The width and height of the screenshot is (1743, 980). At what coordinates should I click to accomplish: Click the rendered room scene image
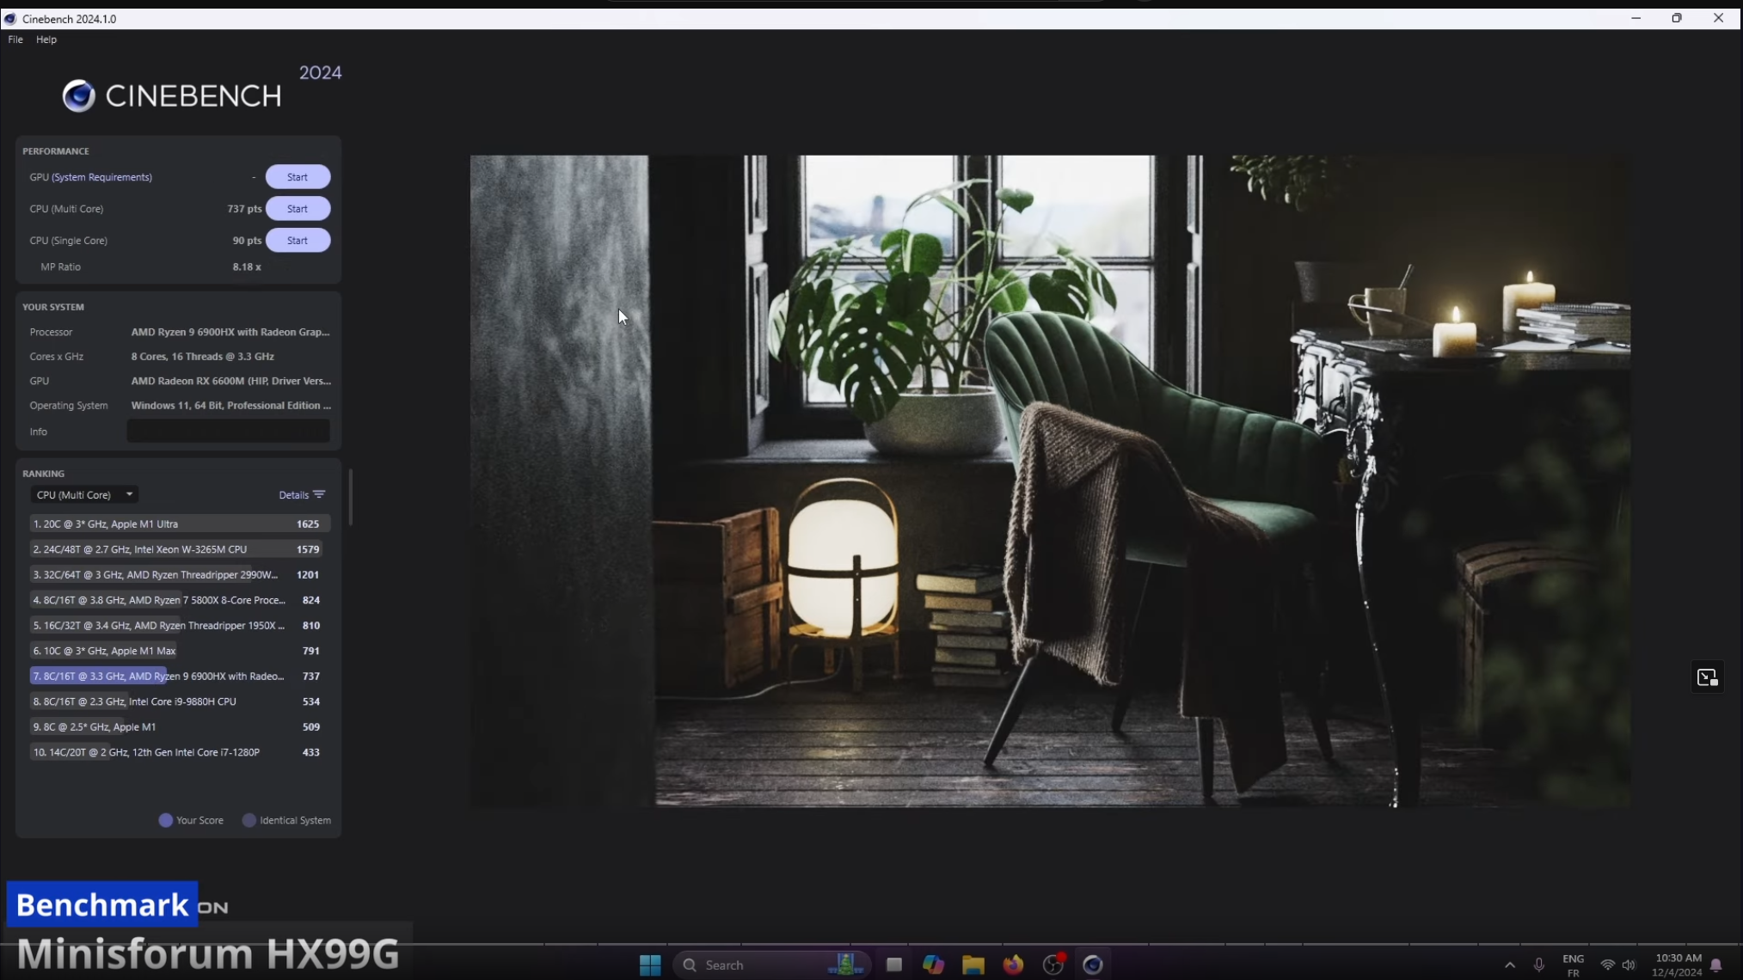coord(1050,481)
